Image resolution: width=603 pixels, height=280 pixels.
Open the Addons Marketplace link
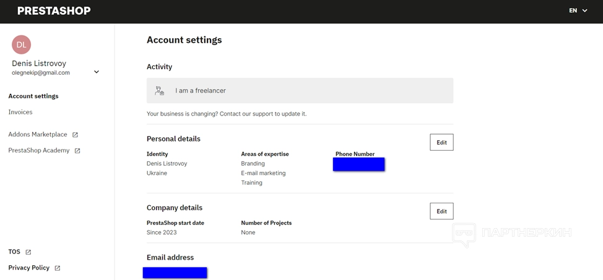[38, 135]
